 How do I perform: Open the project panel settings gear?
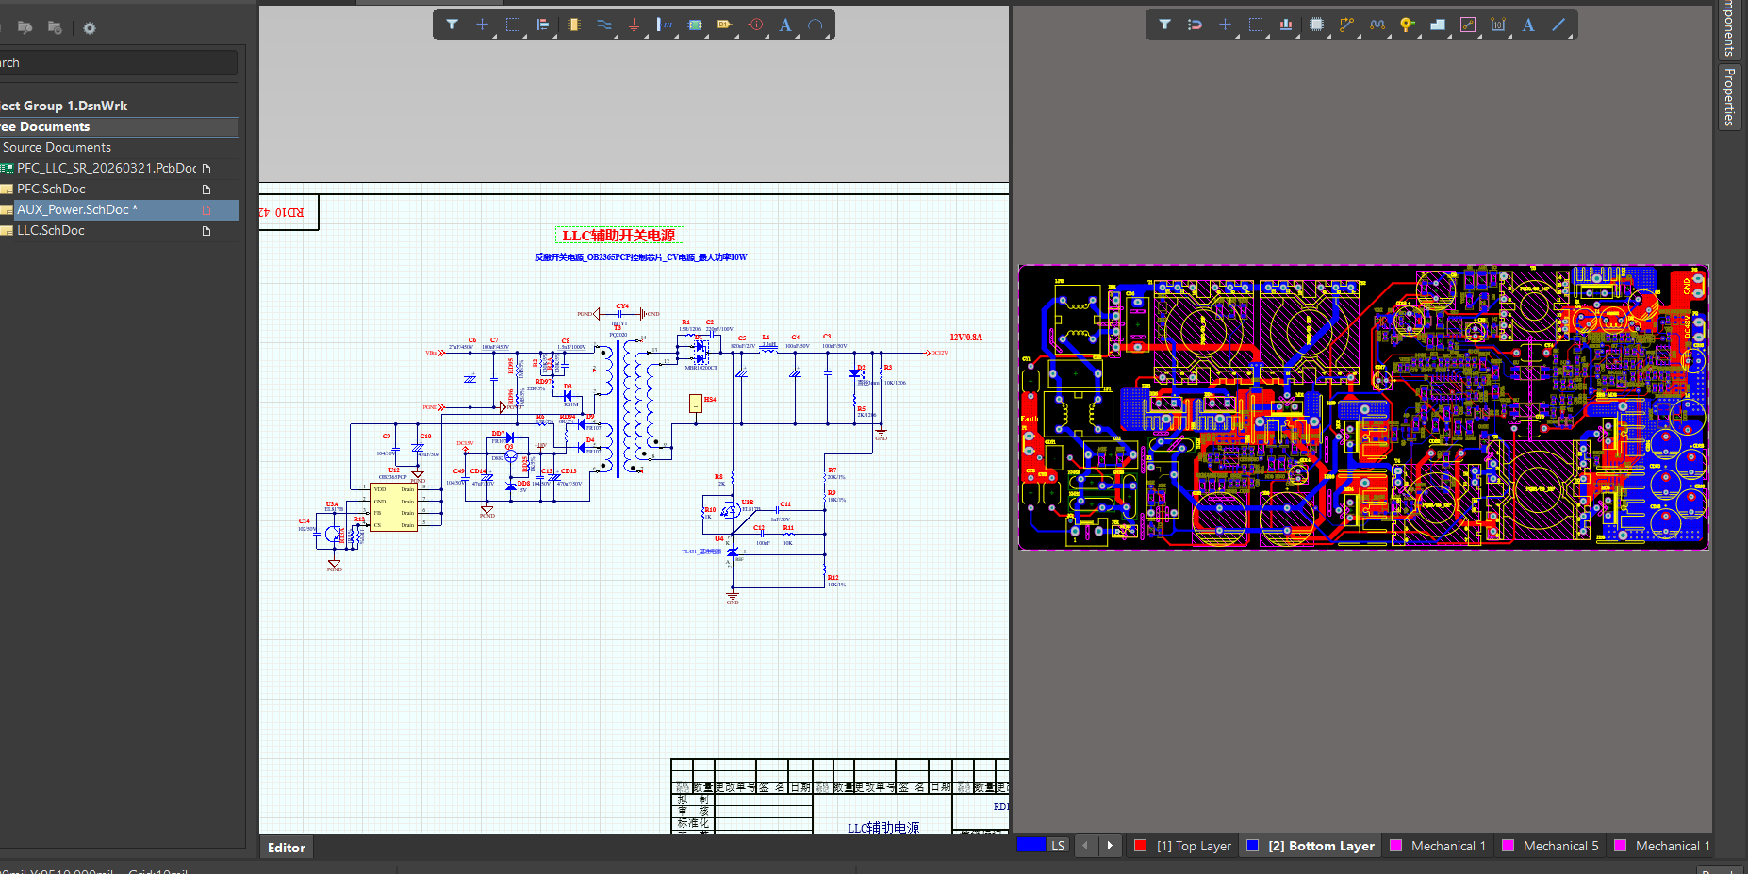tap(90, 28)
